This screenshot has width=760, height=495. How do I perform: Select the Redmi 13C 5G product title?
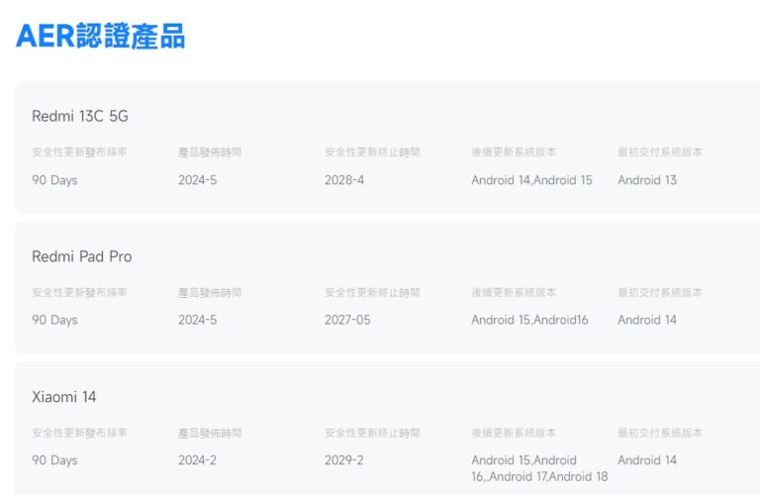[x=80, y=117]
